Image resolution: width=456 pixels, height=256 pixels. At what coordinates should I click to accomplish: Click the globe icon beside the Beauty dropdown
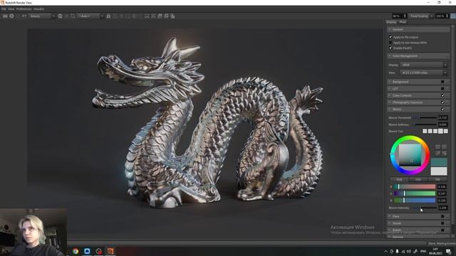coord(60,16)
